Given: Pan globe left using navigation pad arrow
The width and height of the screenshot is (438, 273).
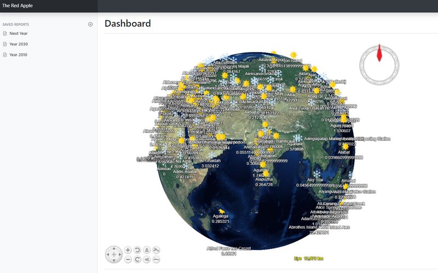Looking at the screenshot, I should (108, 255).
